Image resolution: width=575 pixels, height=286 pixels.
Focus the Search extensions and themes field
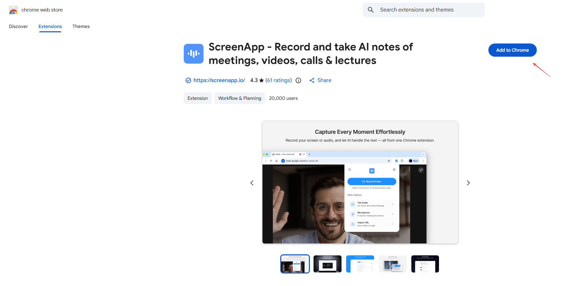(424, 10)
